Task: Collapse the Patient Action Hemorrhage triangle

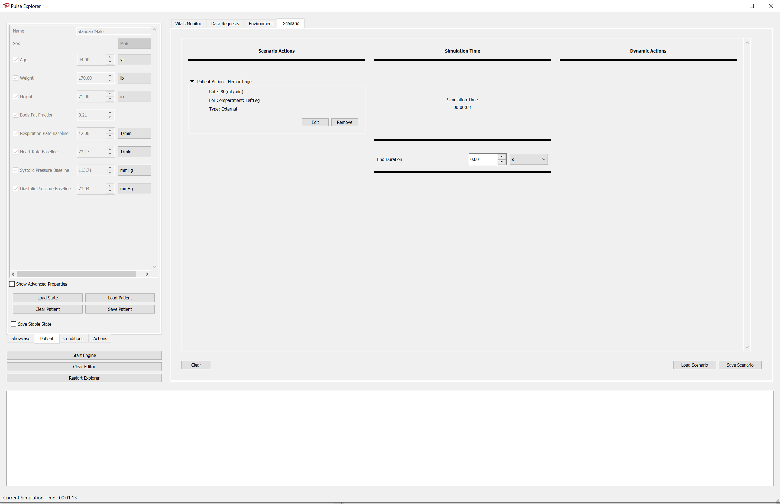Action: 192,81
